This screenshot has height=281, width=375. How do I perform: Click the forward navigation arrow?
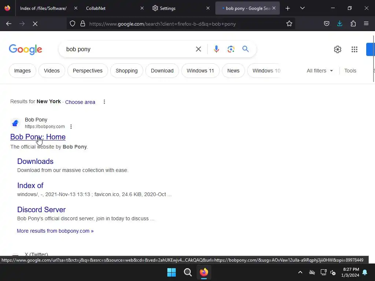pyautogui.click(x=22, y=24)
